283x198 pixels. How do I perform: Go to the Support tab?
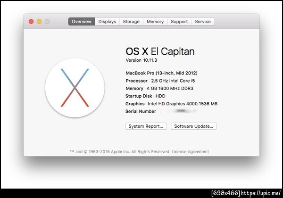point(179,22)
